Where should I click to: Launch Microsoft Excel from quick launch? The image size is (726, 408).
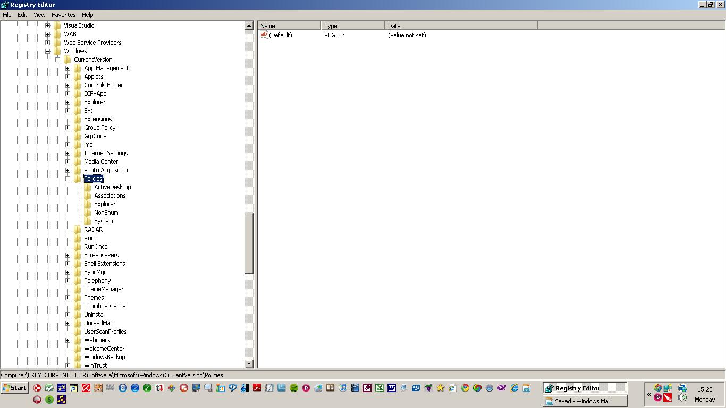coord(379,388)
